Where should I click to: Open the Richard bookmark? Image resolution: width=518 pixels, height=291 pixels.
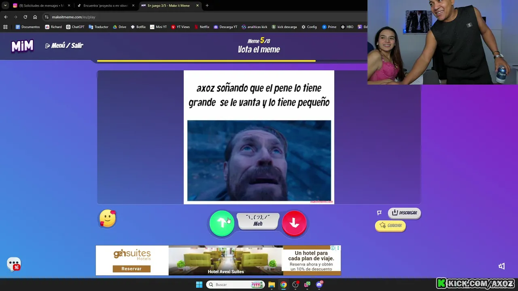53,27
